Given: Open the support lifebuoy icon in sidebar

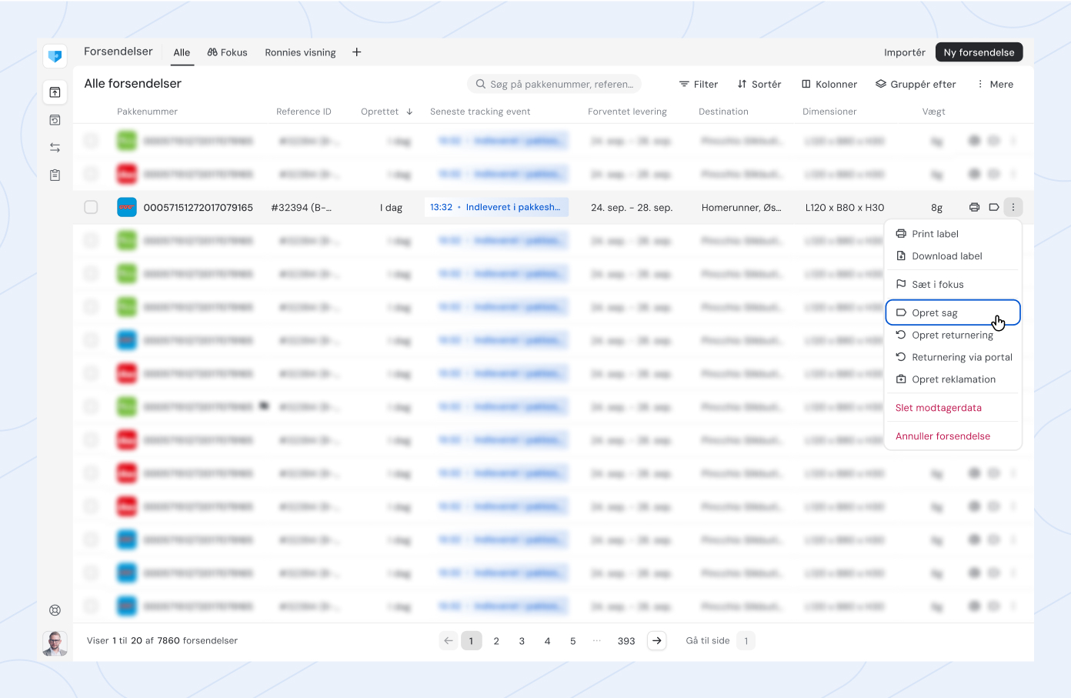Looking at the screenshot, I should coord(55,610).
